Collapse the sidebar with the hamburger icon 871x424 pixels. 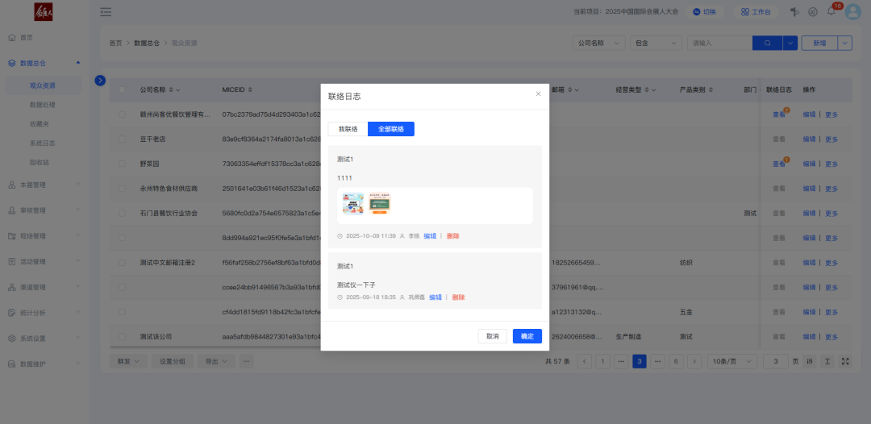coord(106,11)
